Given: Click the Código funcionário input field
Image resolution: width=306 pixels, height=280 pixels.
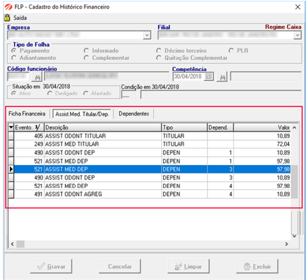Looking at the screenshot, I should [x=18, y=76].
